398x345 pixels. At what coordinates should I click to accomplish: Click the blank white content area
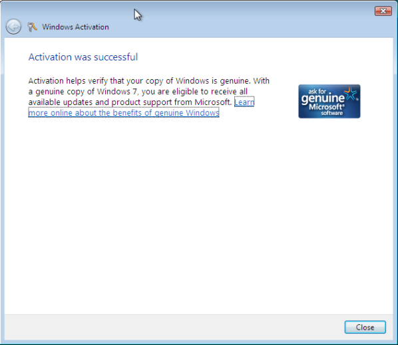pyautogui.click(x=198, y=215)
